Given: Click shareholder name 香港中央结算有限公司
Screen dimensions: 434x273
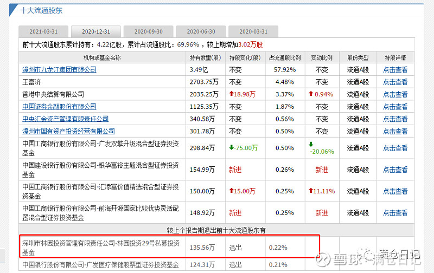Looking at the screenshot, I should (53, 94).
